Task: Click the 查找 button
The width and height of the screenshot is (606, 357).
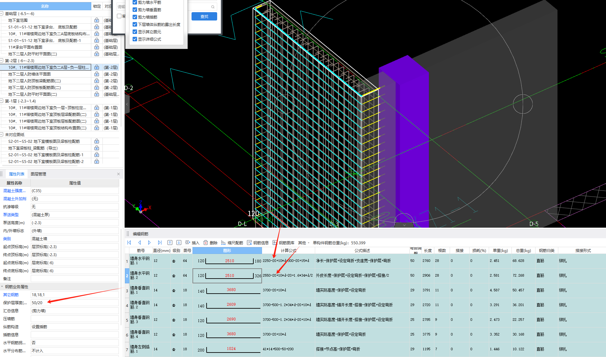Action: click(x=204, y=16)
